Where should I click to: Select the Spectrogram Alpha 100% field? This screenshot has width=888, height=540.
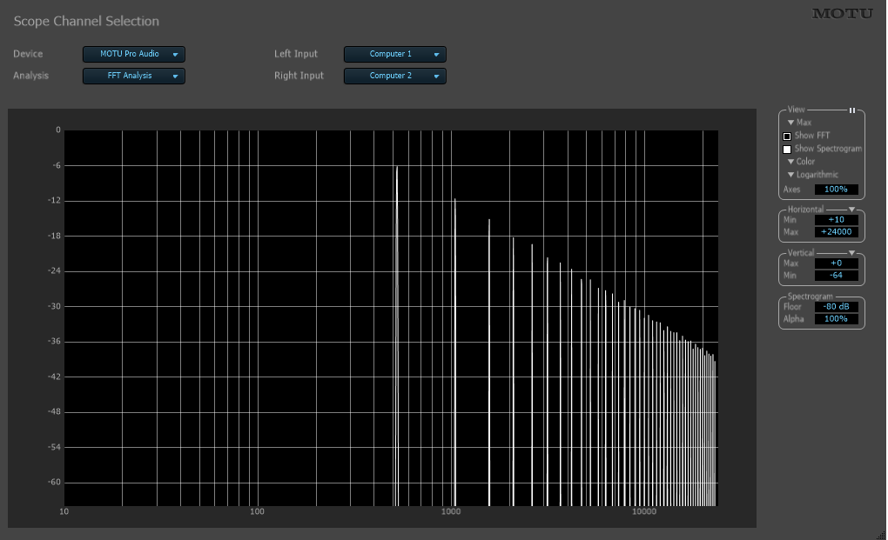(836, 319)
